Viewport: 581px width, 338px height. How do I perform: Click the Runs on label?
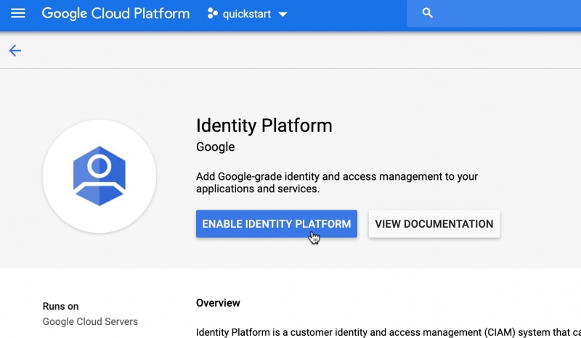tap(60, 306)
